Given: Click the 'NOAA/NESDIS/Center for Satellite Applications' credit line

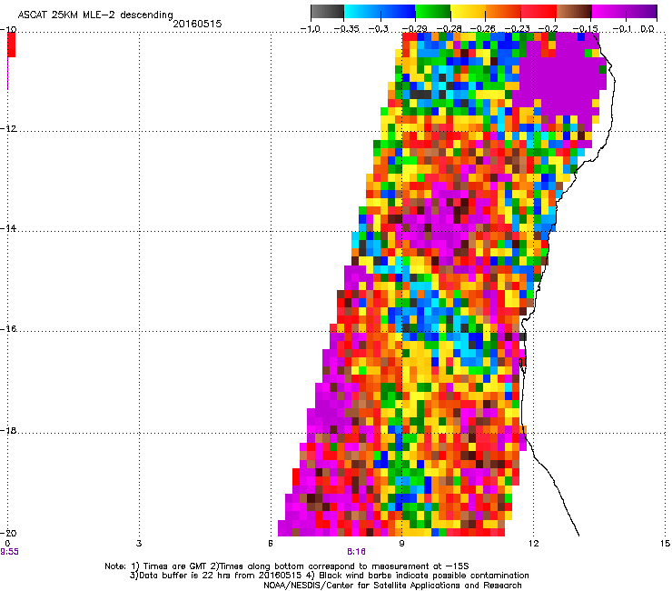Looking at the screenshot, I should (392, 586).
